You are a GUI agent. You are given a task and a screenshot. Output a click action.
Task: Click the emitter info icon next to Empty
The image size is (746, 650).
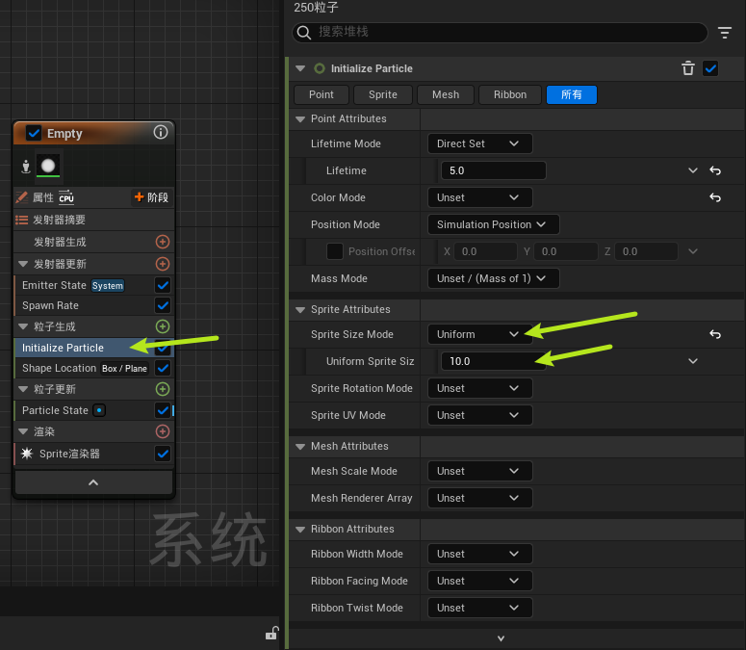pos(161,132)
